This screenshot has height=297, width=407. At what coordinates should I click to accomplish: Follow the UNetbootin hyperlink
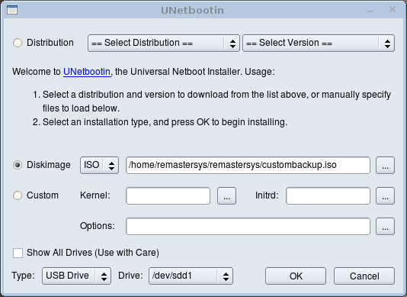coord(87,72)
